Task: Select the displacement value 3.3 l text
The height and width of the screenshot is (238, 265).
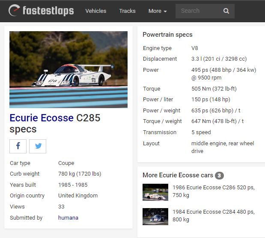Action: (219, 59)
